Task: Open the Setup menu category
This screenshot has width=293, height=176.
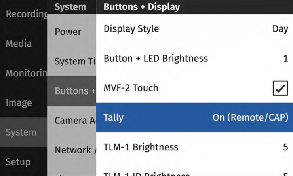Action: (x=18, y=162)
